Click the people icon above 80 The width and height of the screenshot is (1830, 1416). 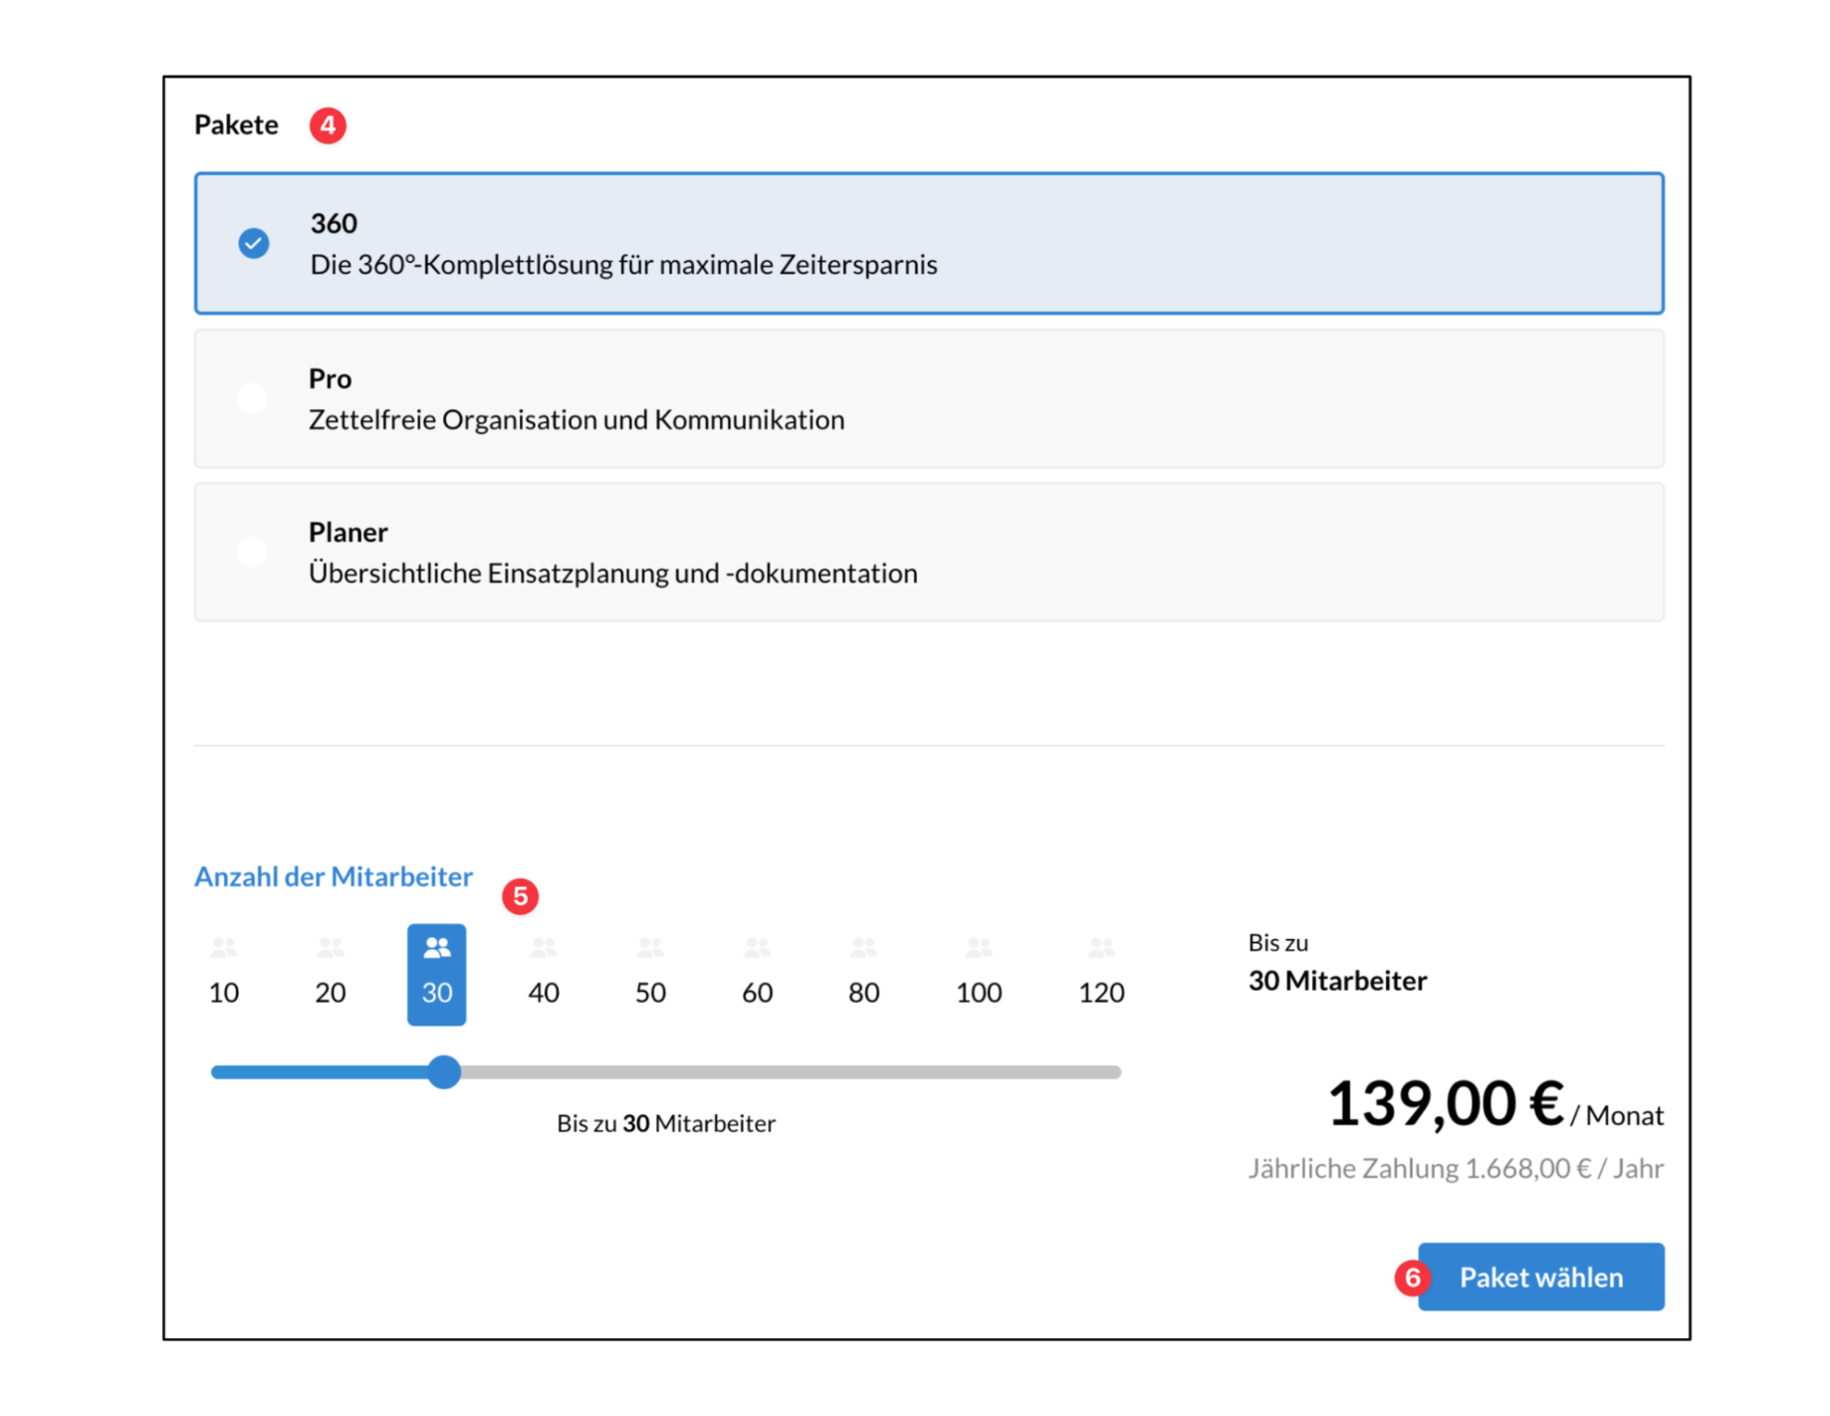(863, 947)
